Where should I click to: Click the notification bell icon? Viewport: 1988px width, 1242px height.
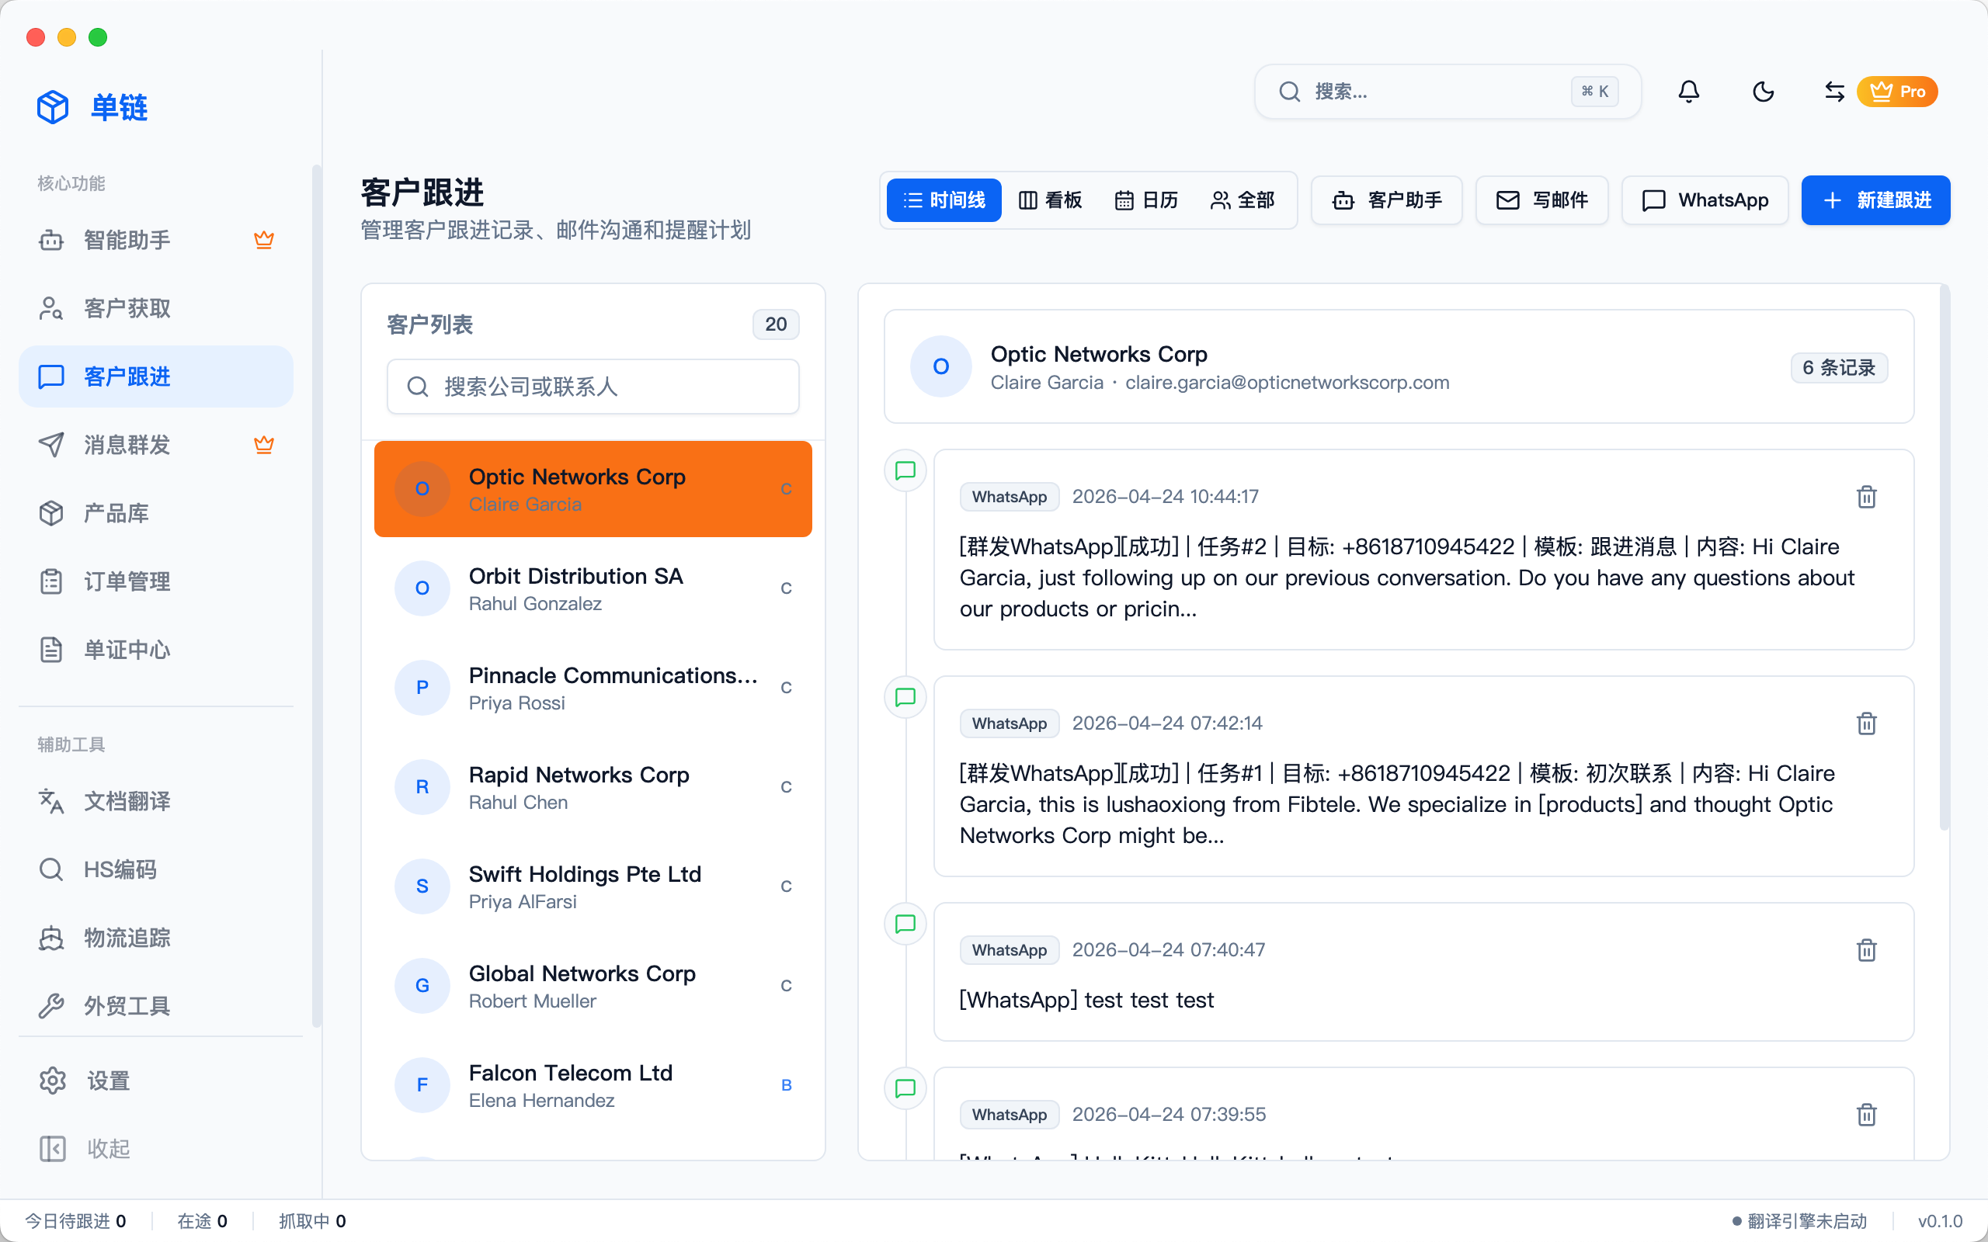point(1688,91)
